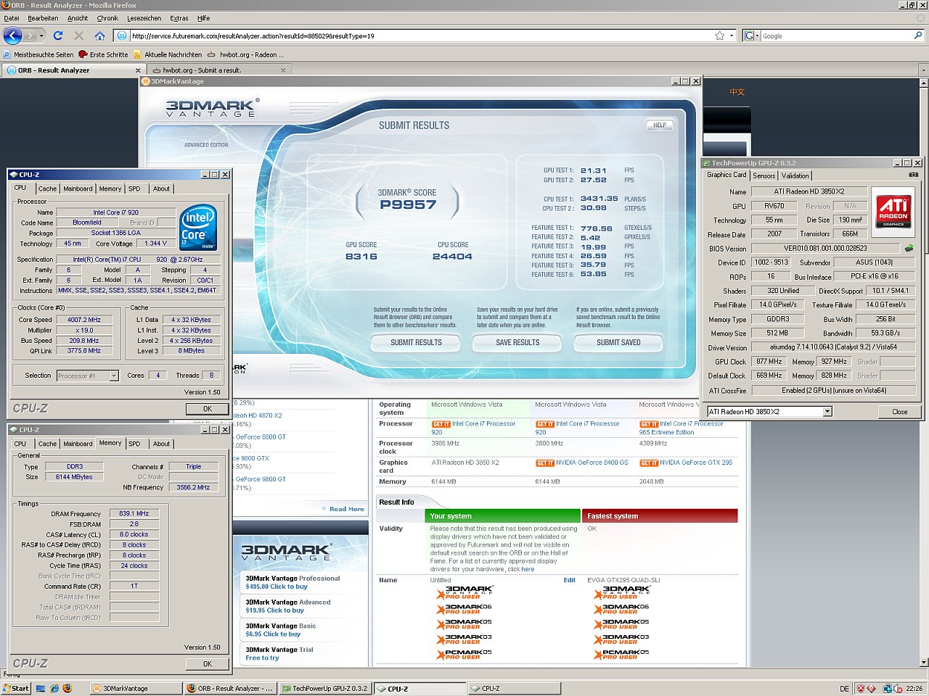Viewport: 929px width, 696px height.
Task: Click the GET IT badge beside NVIDIA GeForce GTX 295
Action: coord(648,463)
